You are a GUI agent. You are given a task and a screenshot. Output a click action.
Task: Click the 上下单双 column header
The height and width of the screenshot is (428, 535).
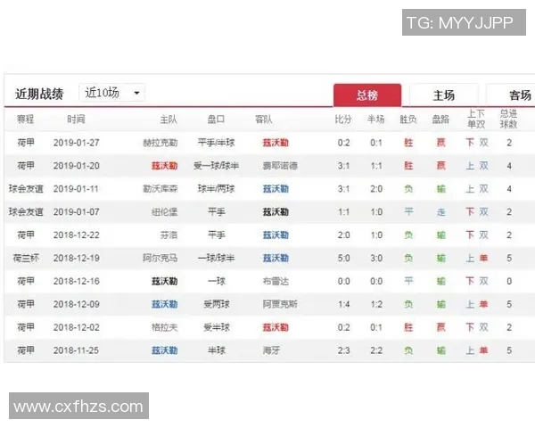(476, 119)
